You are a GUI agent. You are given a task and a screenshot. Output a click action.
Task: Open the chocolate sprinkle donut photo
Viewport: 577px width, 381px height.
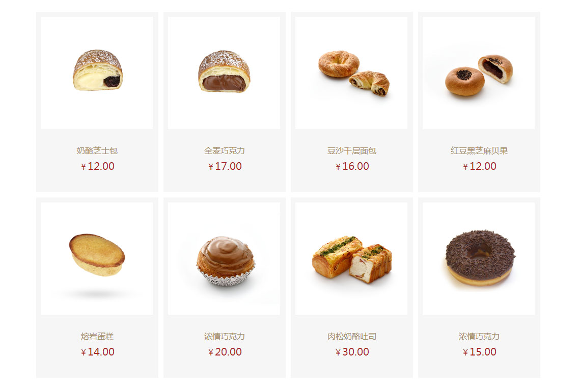479,259
